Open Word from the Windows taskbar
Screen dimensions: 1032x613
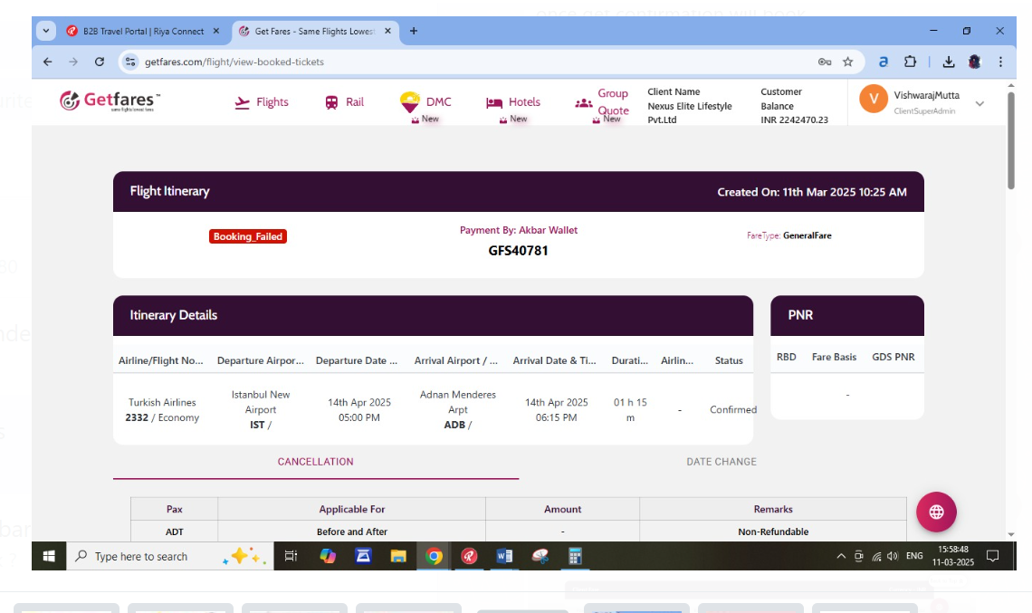(504, 556)
